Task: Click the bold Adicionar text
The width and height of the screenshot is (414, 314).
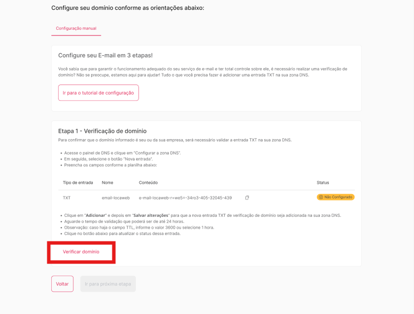Action: (x=96, y=216)
